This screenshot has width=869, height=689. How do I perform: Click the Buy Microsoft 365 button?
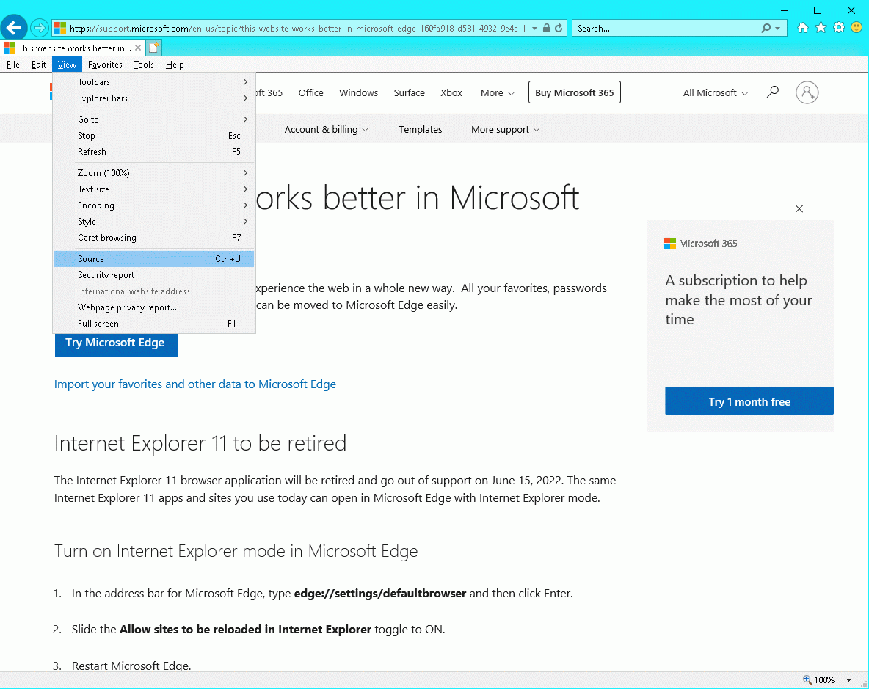(574, 92)
